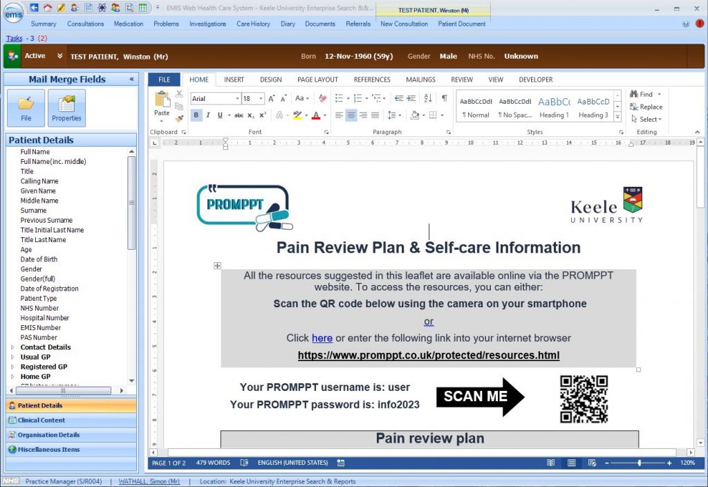This screenshot has width=708, height=487.
Task: Apply strikethrough formatting
Action: click(239, 116)
